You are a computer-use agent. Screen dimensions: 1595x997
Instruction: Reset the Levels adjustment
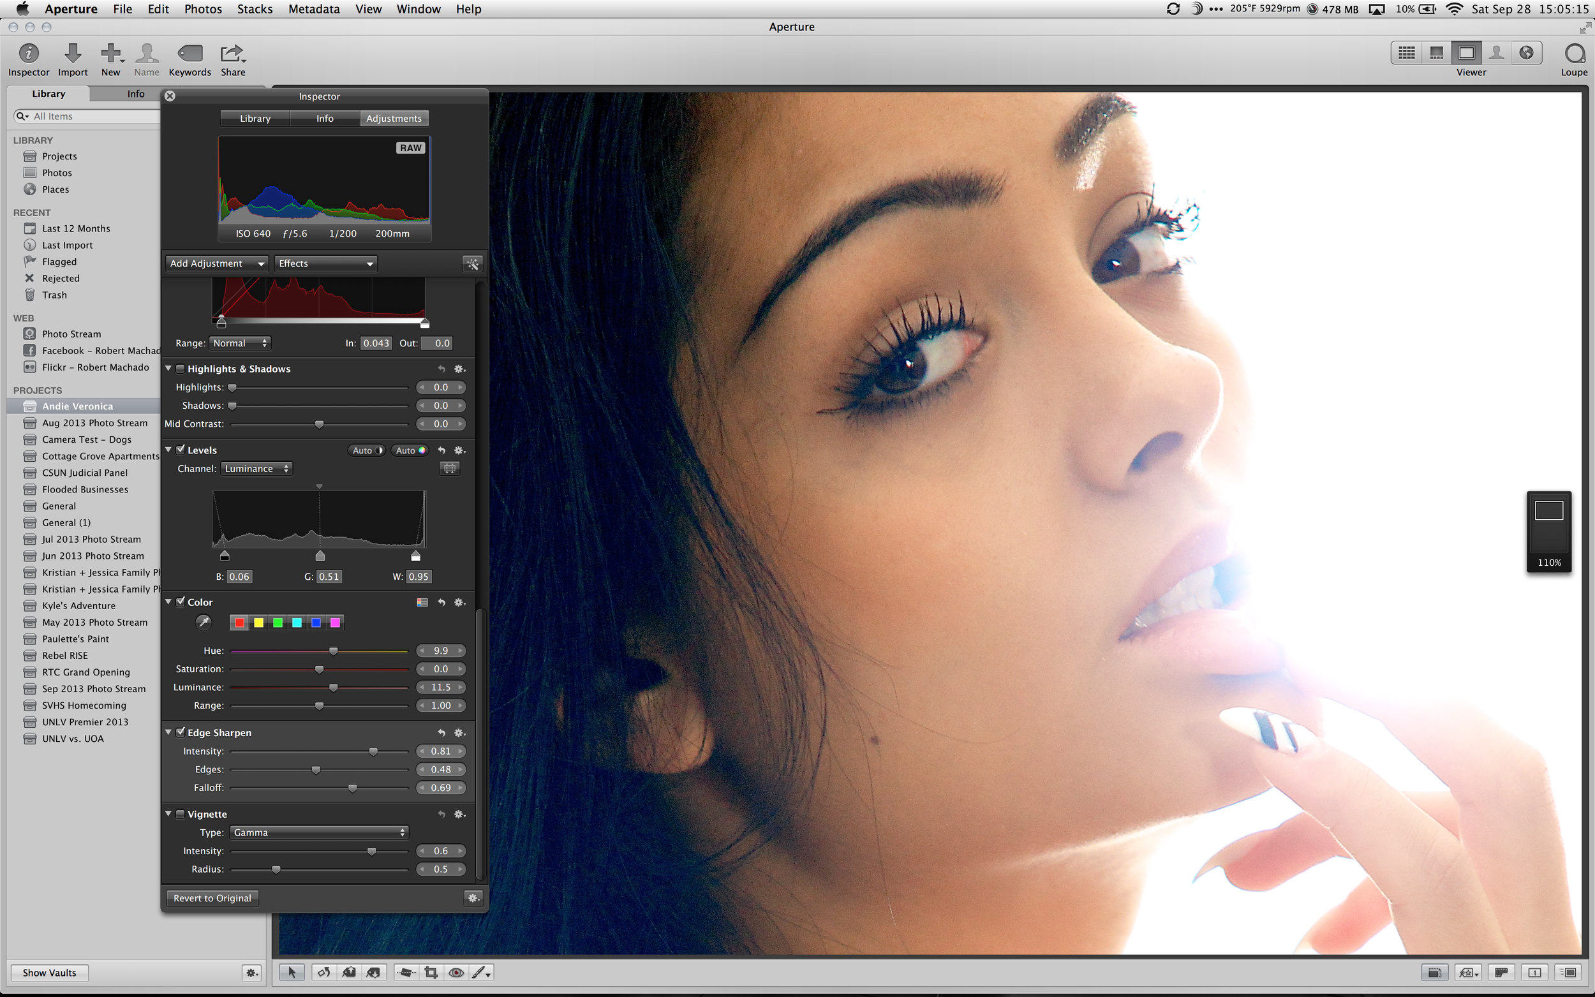coord(441,450)
